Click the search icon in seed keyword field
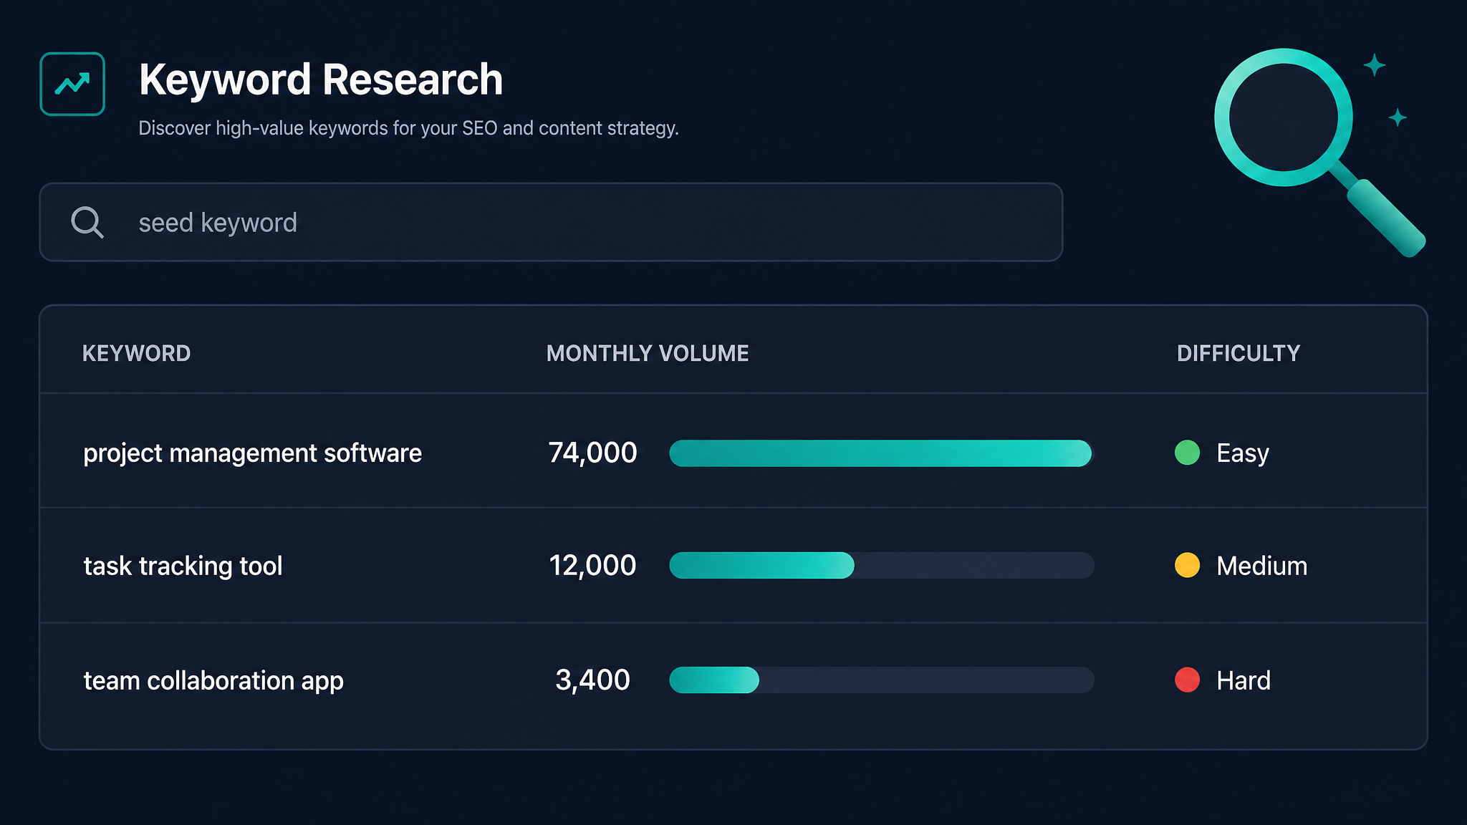 [x=87, y=222]
